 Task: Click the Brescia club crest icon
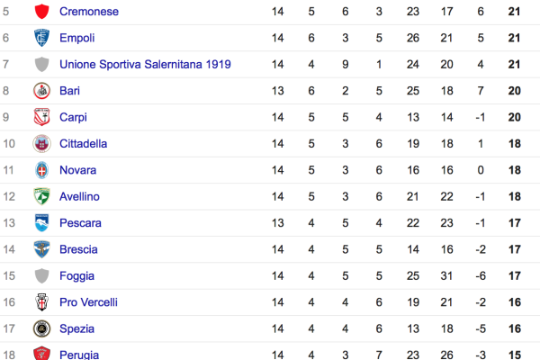(40, 249)
